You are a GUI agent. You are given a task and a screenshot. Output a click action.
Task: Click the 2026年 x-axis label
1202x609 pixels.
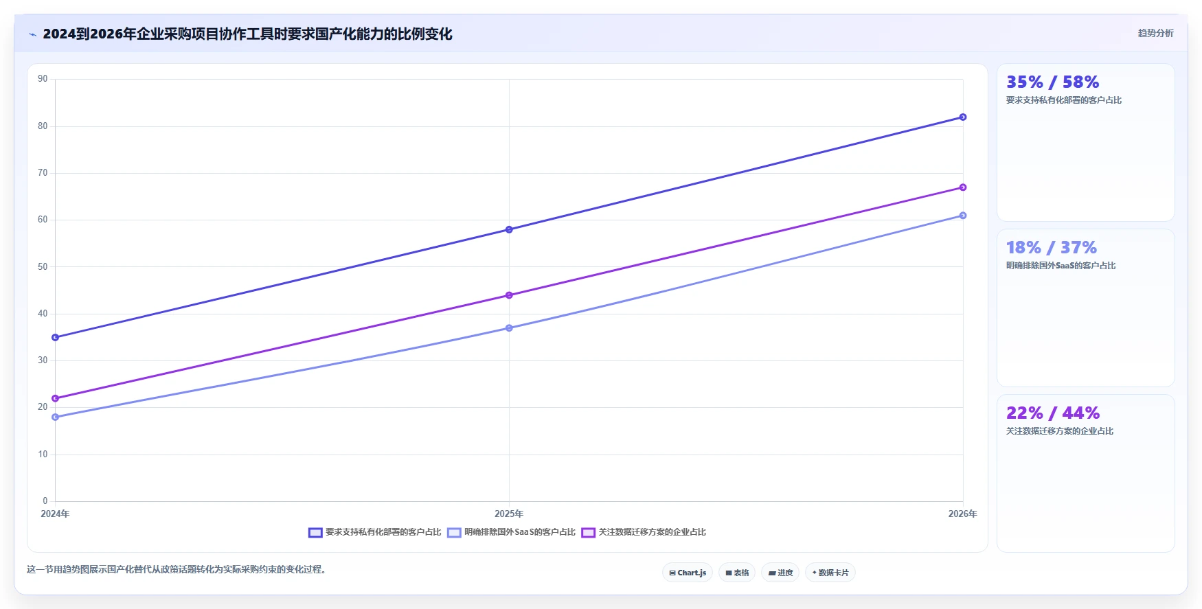tap(962, 514)
